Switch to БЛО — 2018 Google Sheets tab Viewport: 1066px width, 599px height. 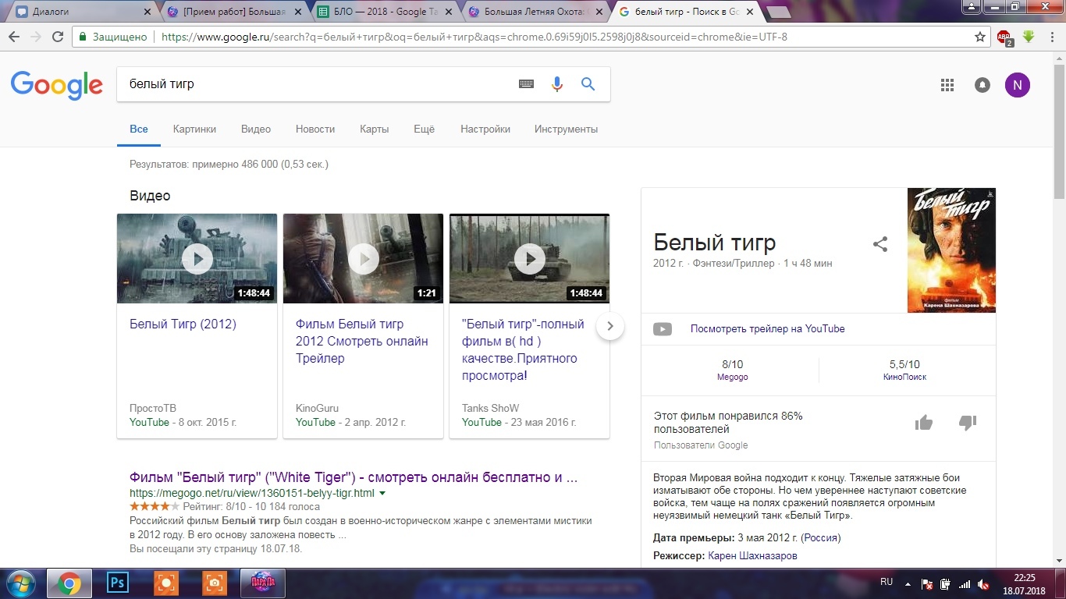tap(382, 12)
